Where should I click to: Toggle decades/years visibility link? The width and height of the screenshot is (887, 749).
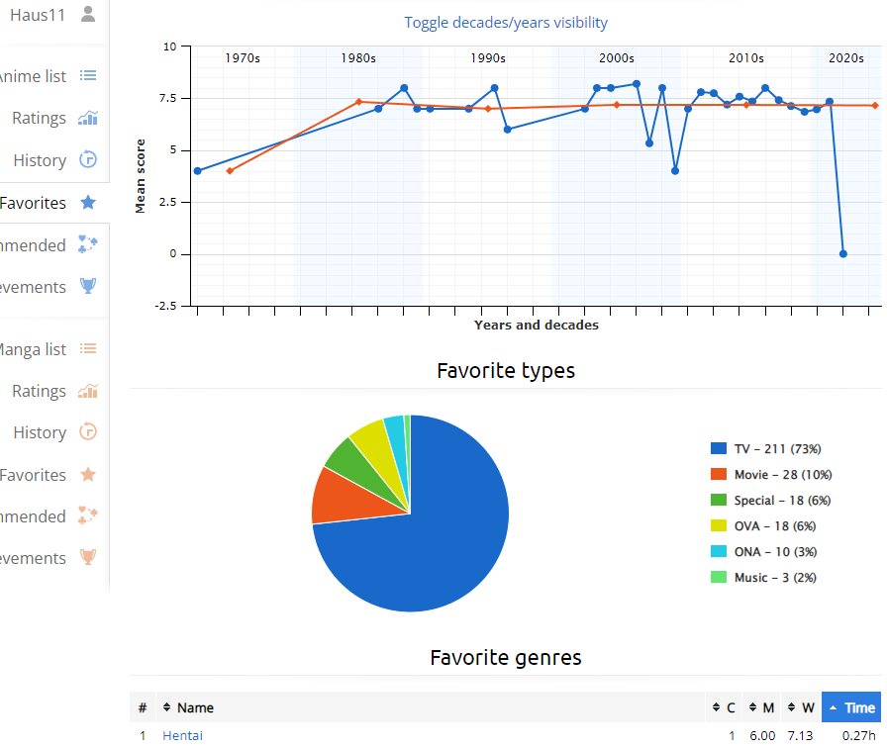point(506,23)
